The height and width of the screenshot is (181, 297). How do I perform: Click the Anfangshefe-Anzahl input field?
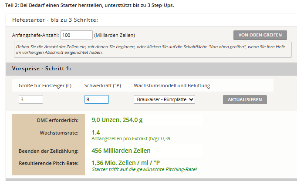coord(76,35)
